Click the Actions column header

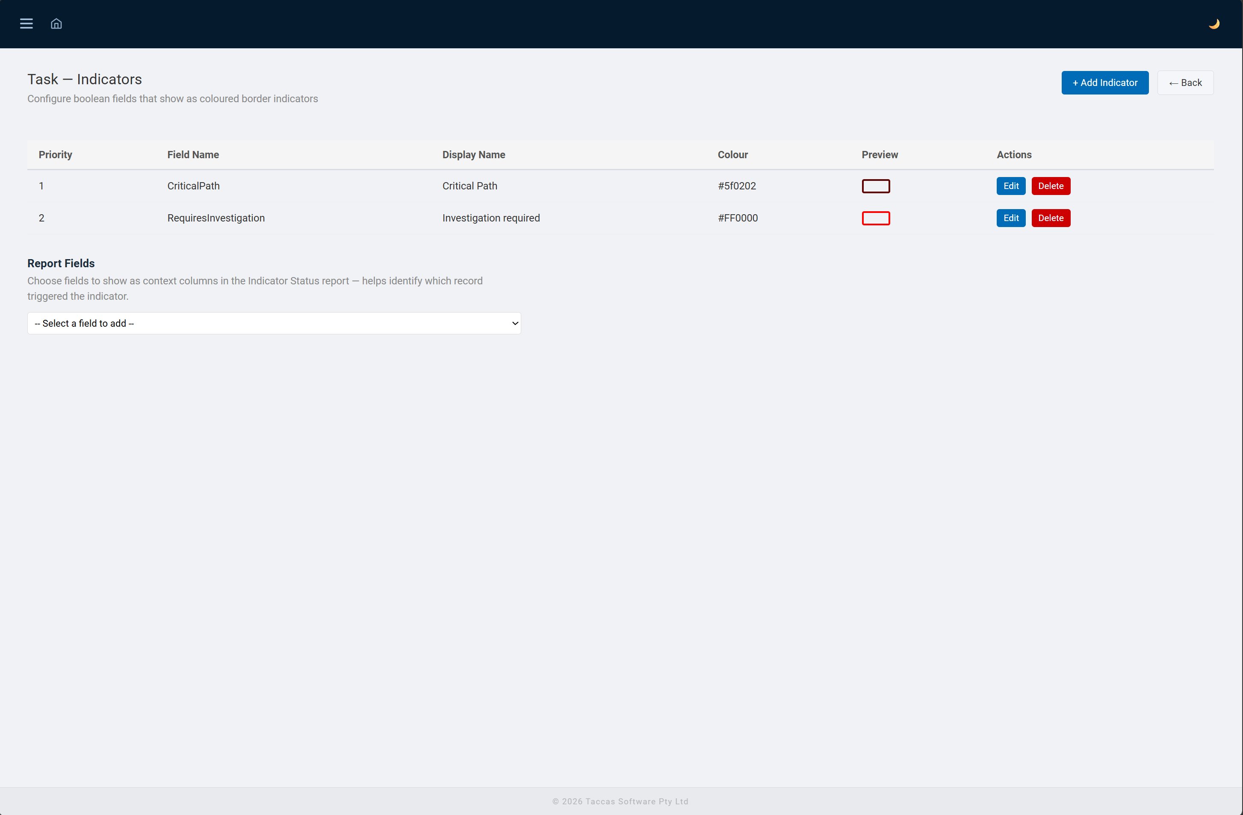tap(1014, 155)
